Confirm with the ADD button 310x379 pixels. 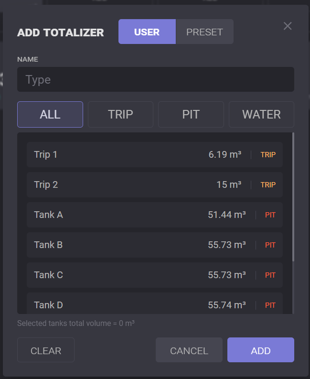point(261,350)
